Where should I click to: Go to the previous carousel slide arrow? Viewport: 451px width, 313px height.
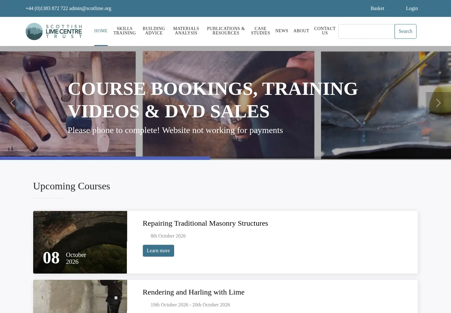pyautogui.click(x=13, y=103)
